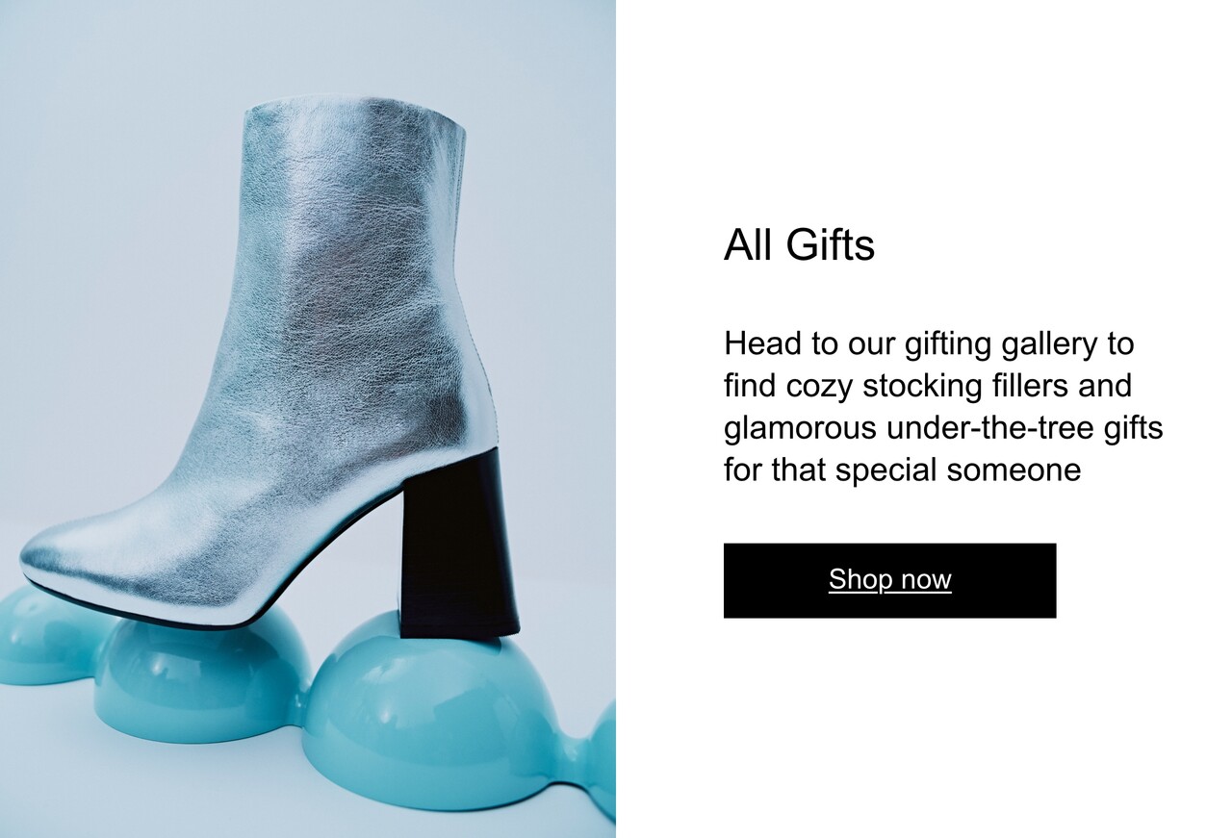Click the black Shop now button
The image size is (1232, 838).
click(889, 580)
